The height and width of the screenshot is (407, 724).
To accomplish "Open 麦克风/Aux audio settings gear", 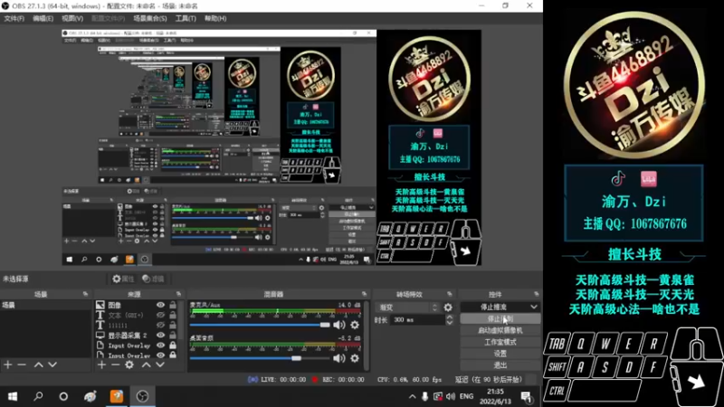I will (x=355, y=325).
